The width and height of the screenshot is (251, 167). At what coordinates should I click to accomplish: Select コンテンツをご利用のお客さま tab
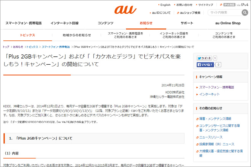[224, 35]
